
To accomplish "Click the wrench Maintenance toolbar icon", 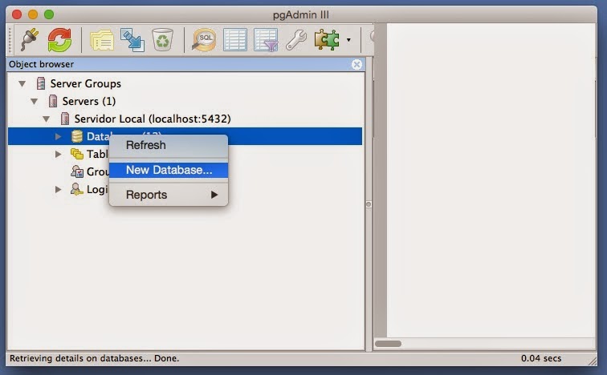I will tap(296, 40).
